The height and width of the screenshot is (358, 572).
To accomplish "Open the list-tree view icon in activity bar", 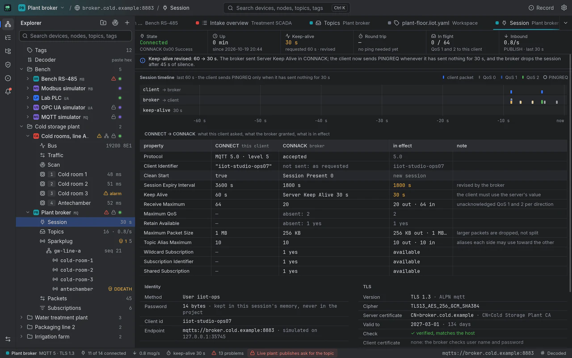I will coord(8,38).
